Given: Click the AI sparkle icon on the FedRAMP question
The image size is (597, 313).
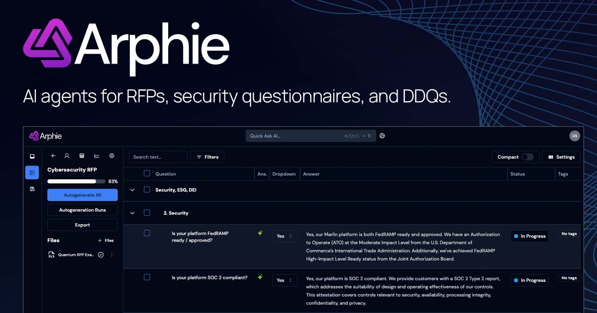Looking at the screenshot, I should (260, 233).
